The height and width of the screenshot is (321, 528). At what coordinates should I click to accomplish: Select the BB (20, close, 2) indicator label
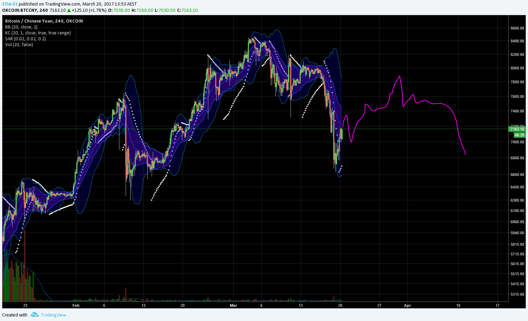[x=21, y=27]
